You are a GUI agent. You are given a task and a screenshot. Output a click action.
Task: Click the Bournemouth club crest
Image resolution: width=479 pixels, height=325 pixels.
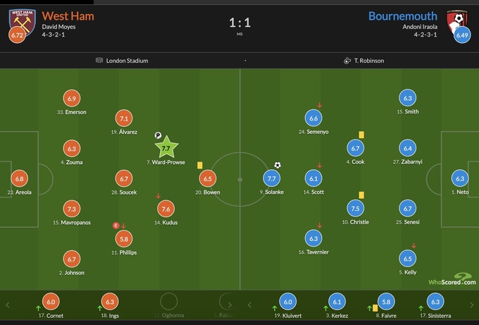tap(460, 18)
